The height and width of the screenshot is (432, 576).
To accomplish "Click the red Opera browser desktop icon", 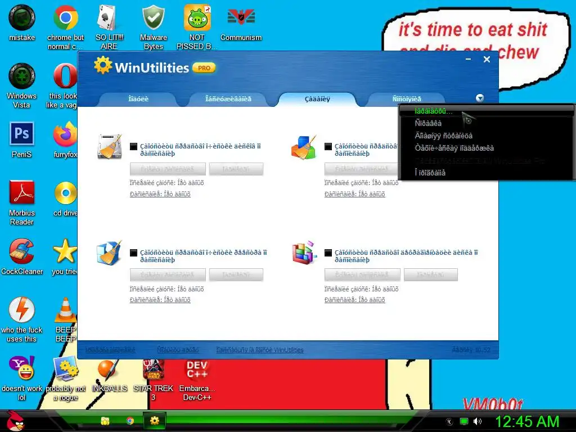I will click(65, 76).
